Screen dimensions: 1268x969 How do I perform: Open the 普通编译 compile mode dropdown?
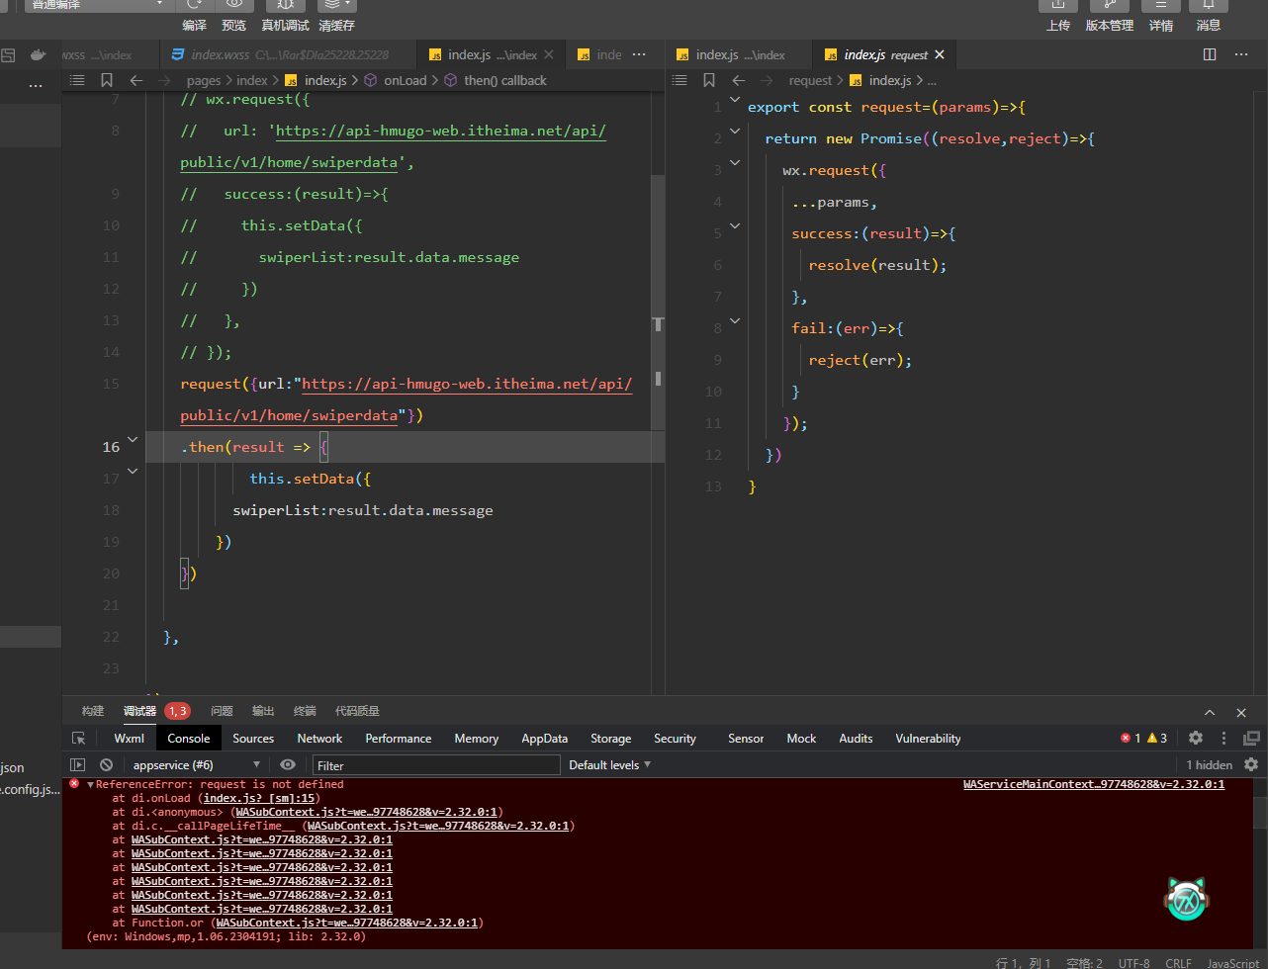99,5
